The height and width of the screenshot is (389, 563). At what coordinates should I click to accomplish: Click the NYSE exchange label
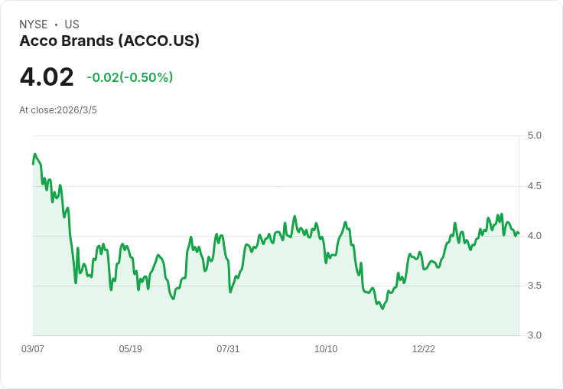click(34, 25)
